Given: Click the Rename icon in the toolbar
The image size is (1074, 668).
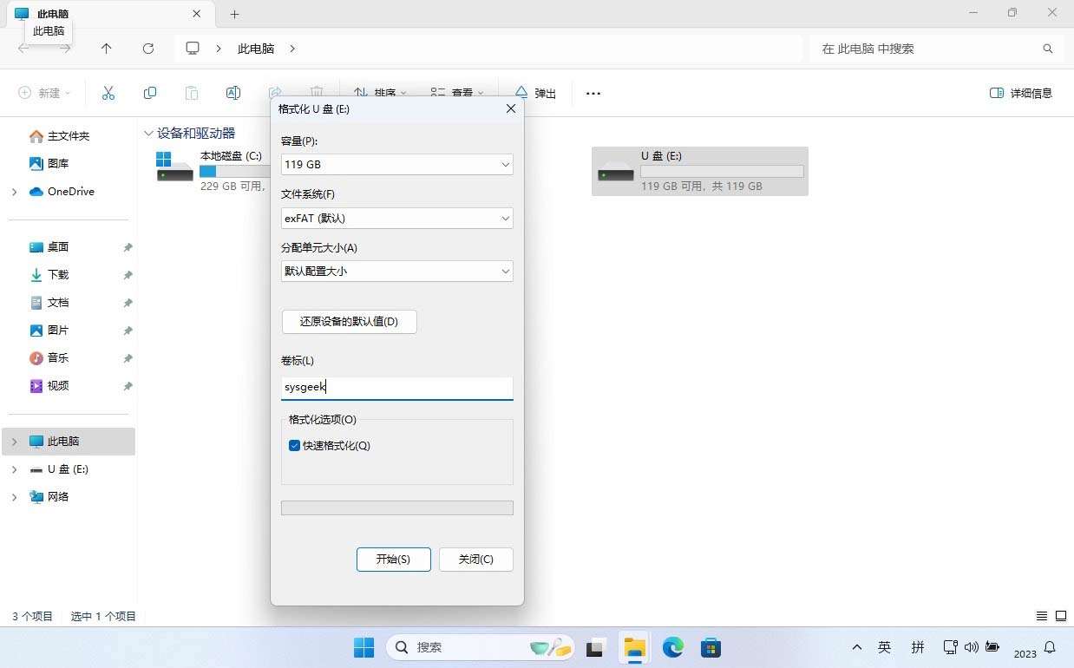Looking at the screenshot, I should coord(232,93).
